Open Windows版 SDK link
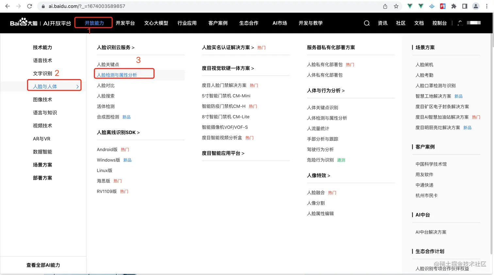494x275 pixels. tap(108, 160)
